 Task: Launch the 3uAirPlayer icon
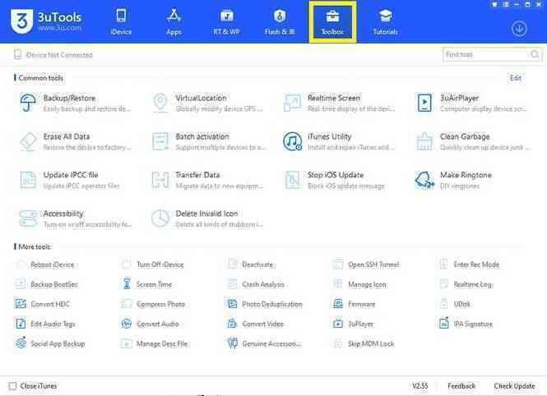[x=424, y=103]
